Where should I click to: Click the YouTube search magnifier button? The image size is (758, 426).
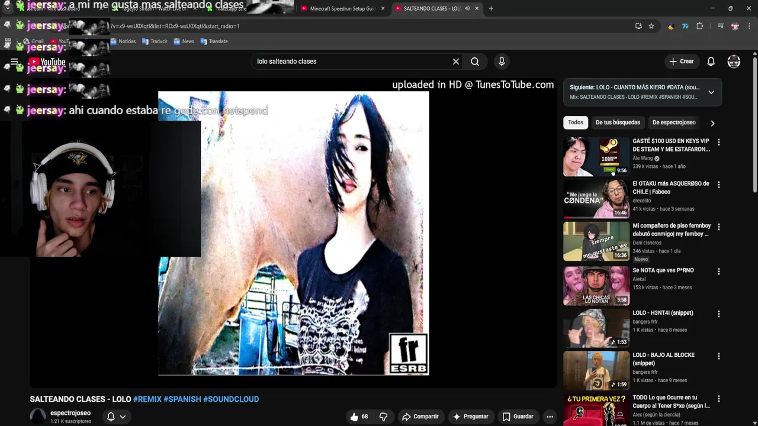point(475,62)
